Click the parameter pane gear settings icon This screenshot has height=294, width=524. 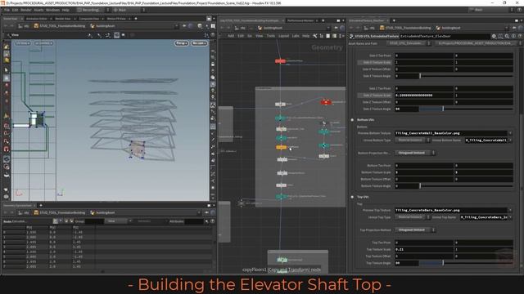[494, 36]
